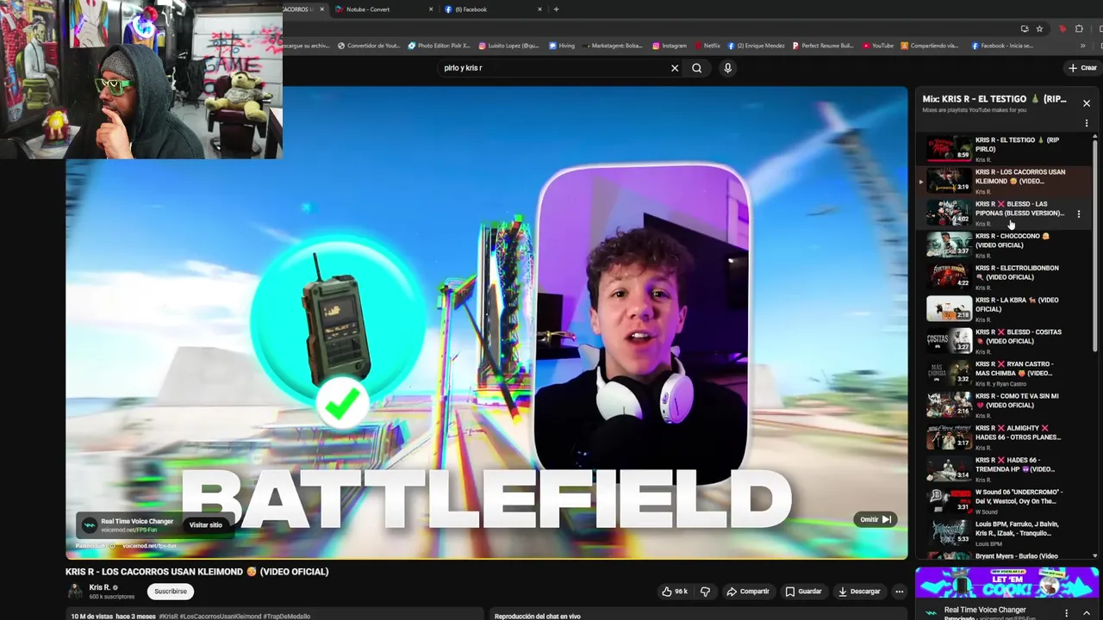The width and height of the screenshot is (1103, 620).
Task: Open Convertidor de Yout... bookmark
Action: click(x=369, y=46)
